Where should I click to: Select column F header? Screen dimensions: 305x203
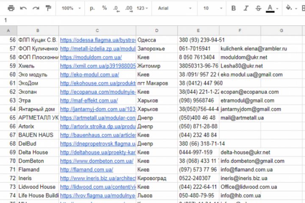click(240, 30)
